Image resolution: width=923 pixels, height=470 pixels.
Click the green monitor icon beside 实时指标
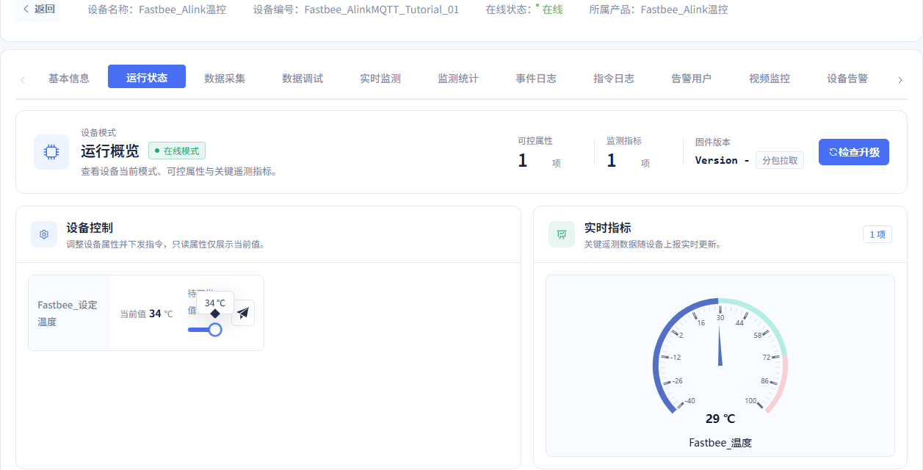click(562, 234)
